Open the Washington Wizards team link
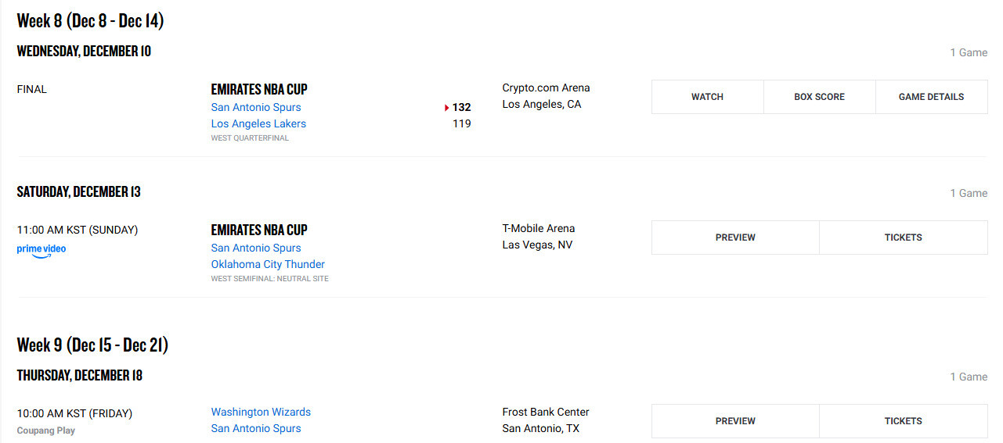1003x443 pixels. point(261,412)
